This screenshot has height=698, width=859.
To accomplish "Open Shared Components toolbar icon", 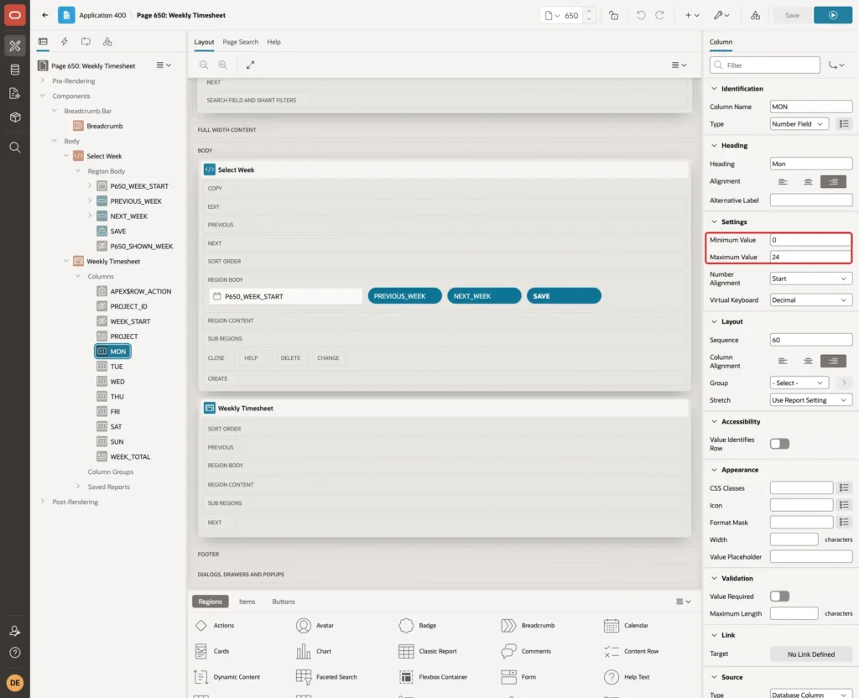I will pos(755,15).
